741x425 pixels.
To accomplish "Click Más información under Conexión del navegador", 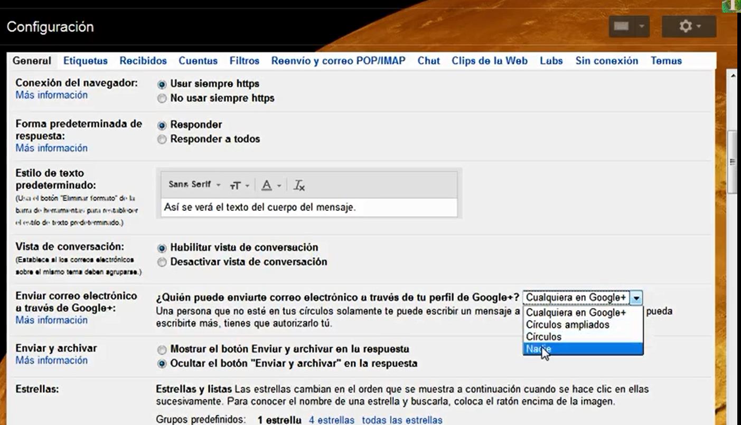I will (x=52, y=95).
